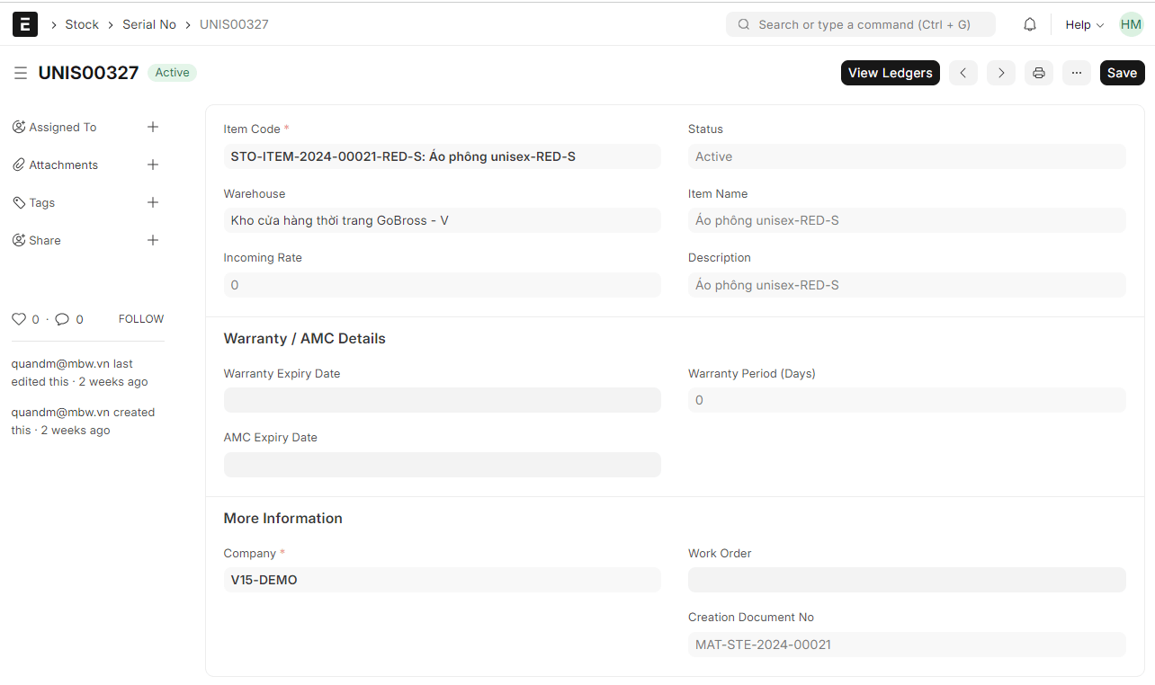Navigate to Serial No breadcrumb
The image size is (1155, 685).
point(149,24)
